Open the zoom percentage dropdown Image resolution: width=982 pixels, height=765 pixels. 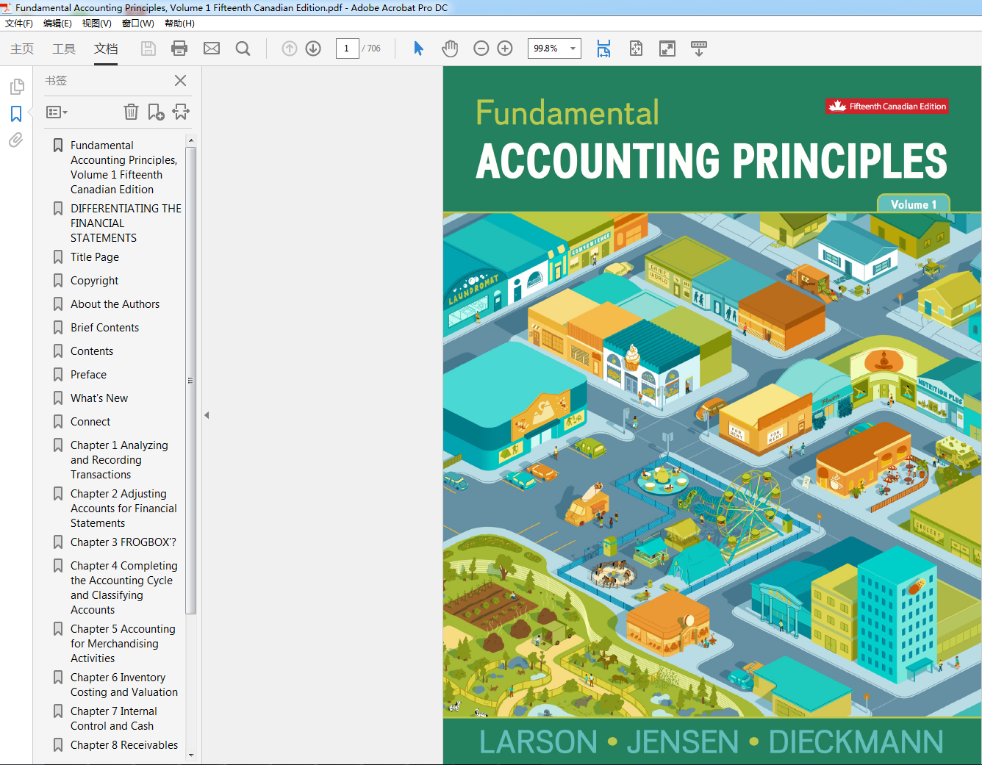573,49
